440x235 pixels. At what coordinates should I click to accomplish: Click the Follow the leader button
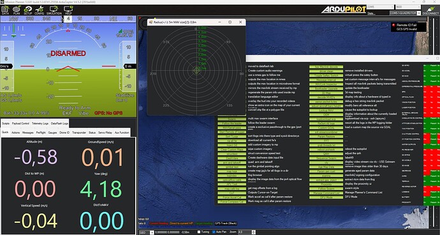tap(231, 124)
